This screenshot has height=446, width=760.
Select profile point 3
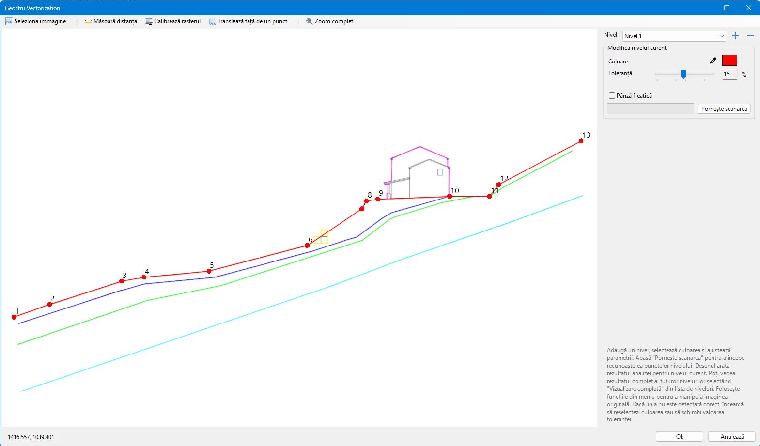click(122, 281)
